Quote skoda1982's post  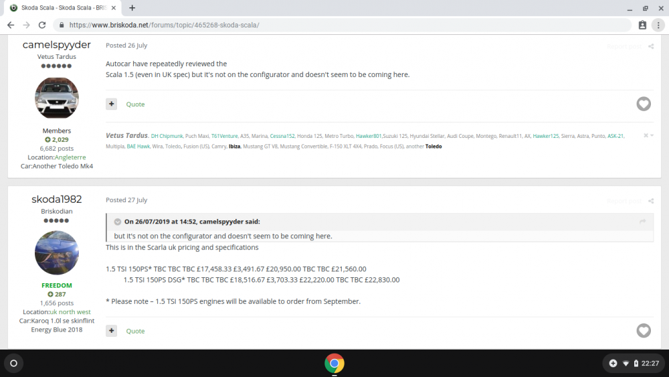pyautogui.click(x=135, y=331)
